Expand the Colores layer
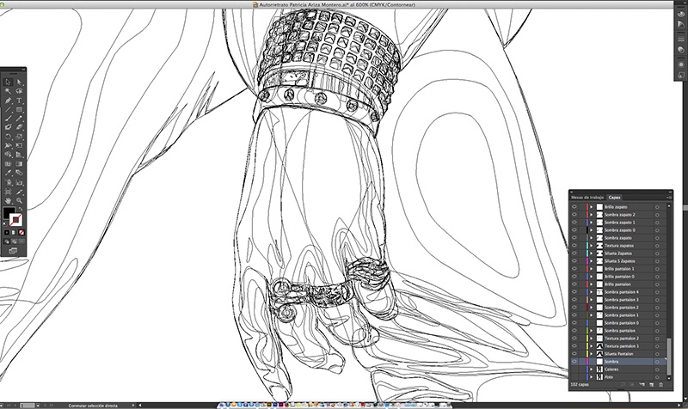Viewport: 688px width, 409px height. coord(592,369)
